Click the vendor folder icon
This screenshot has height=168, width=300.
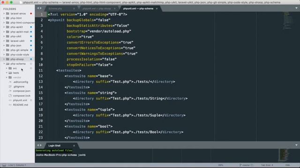[10, 77]
